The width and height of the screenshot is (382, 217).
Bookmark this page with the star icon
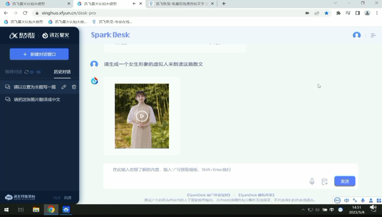pyautogui.click(x=326, y=13)
